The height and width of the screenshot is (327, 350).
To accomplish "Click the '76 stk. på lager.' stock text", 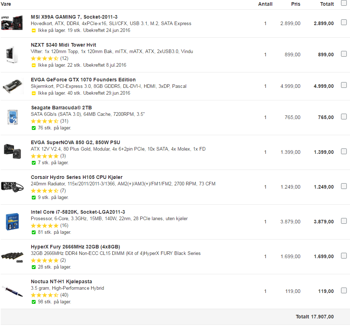I will point(55,128).
